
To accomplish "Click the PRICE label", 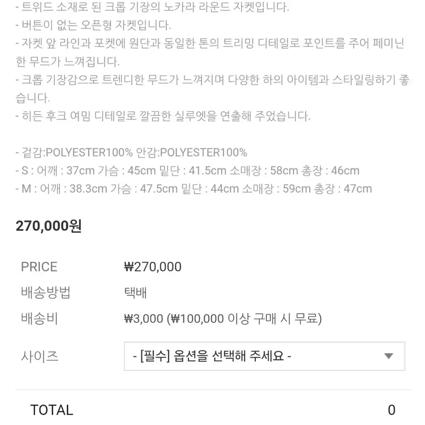I will [x=39, y=267].
